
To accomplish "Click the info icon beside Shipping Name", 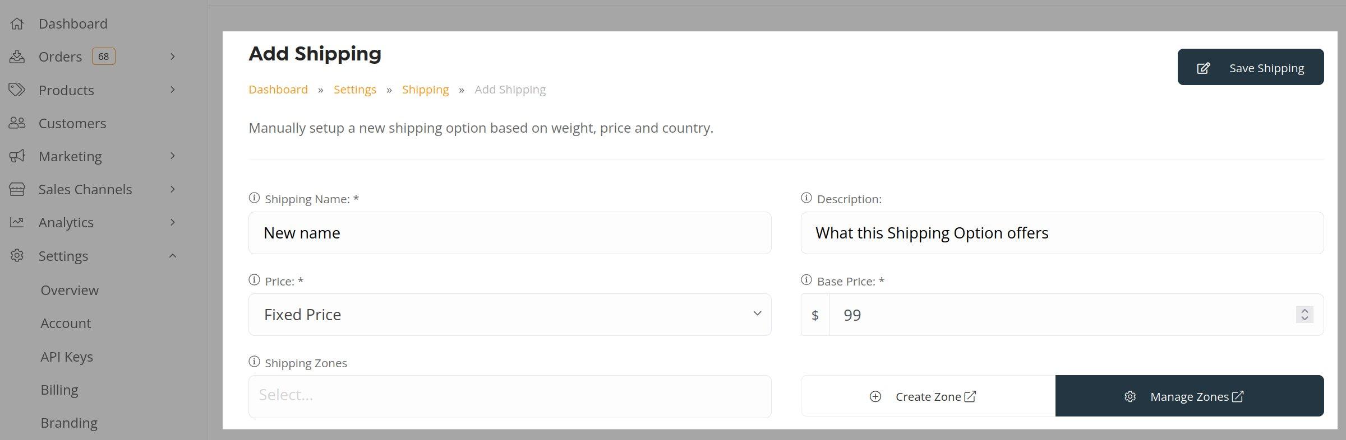I will 254,198.
